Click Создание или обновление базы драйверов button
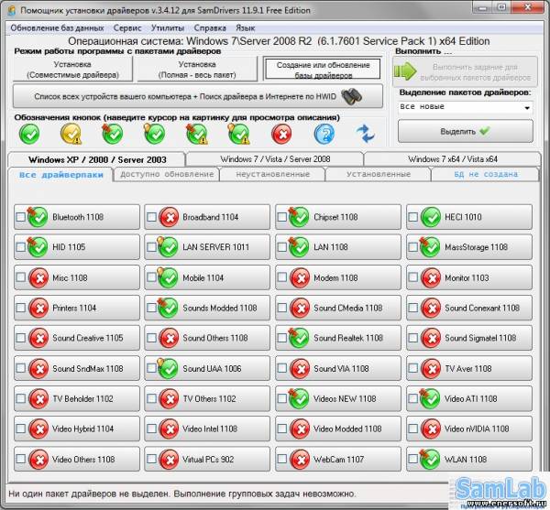Viewport: 550px width, 510px height. pyautogui.click(x=323, y=70)
